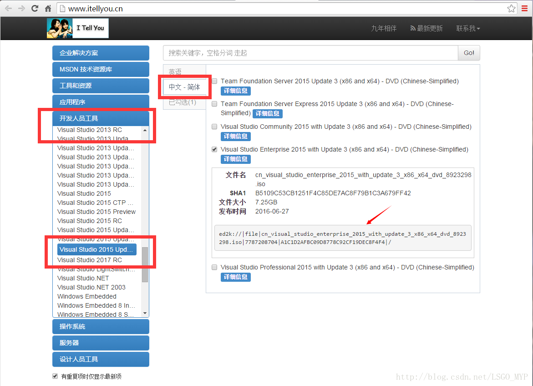533x386 pixels.
Task: Show 详细信息 for Team Foundation Server Express
Action: coord(268,114)
